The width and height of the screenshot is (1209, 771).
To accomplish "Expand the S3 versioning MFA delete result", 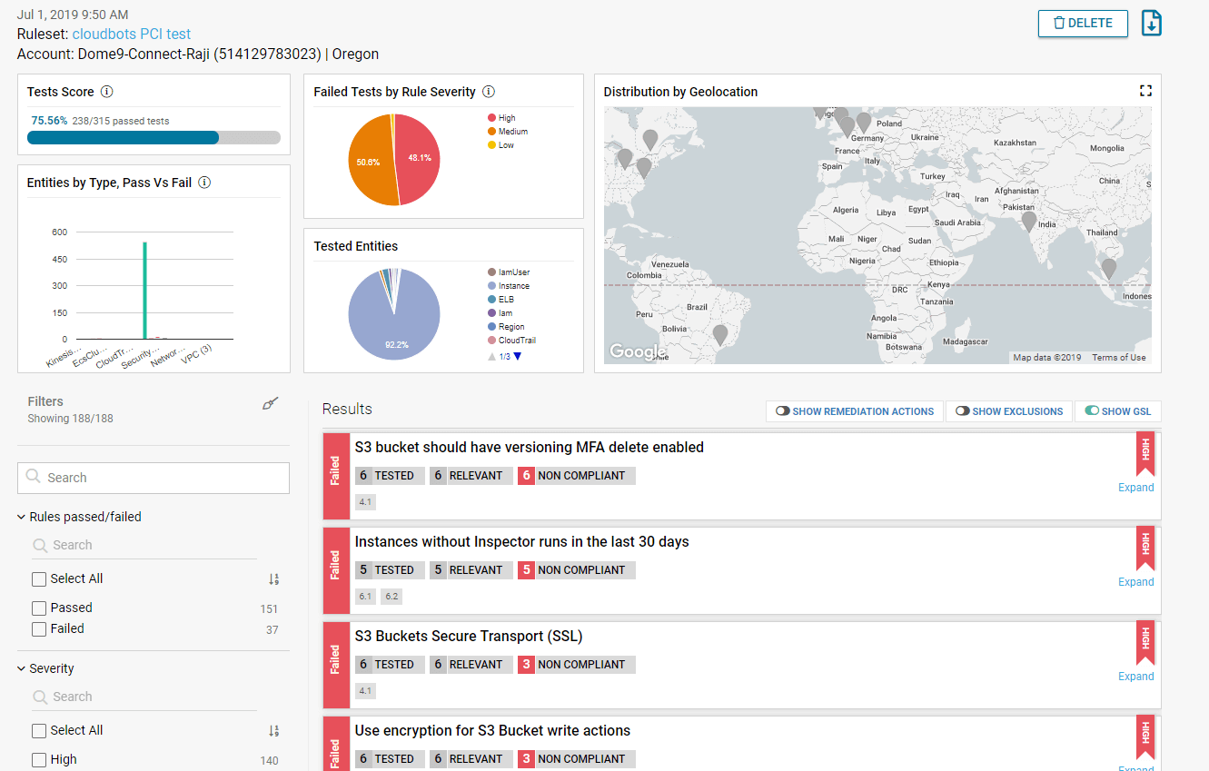I will click(x=1135, y=488).
